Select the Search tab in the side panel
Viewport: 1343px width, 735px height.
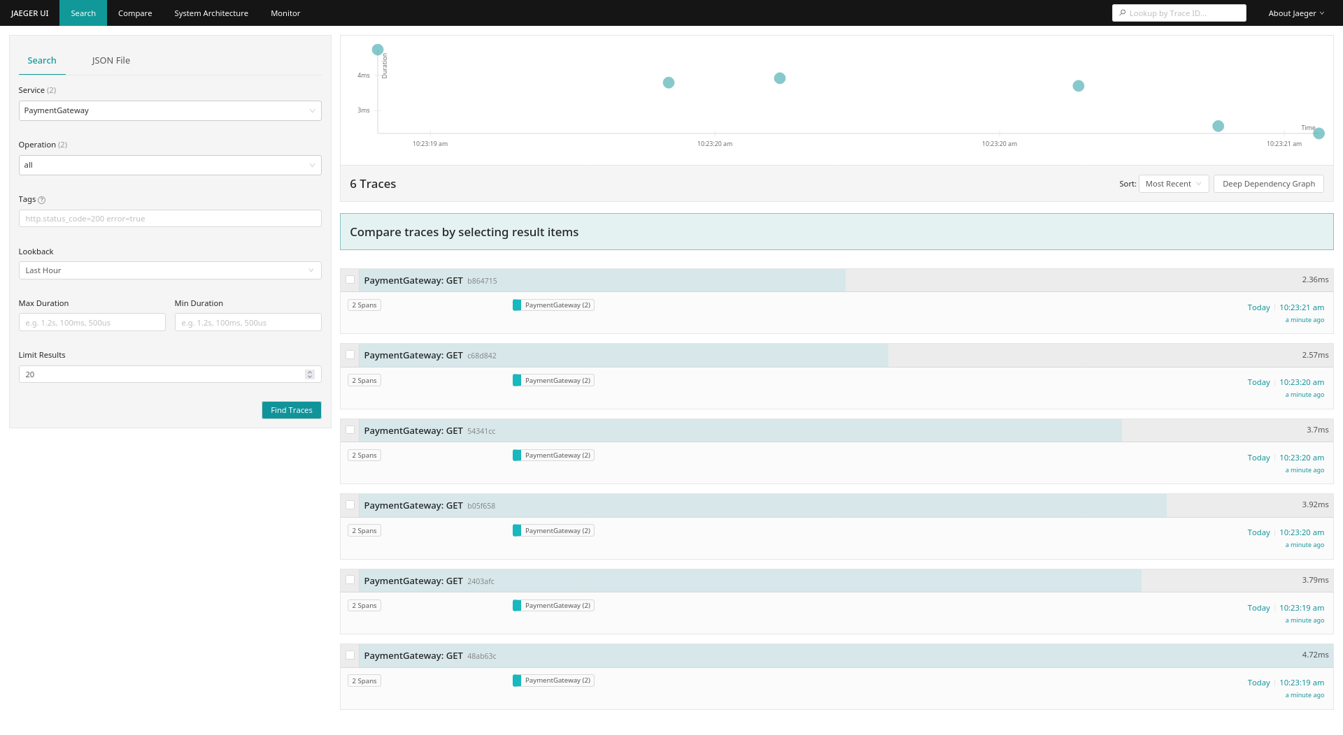pos(42,61)
